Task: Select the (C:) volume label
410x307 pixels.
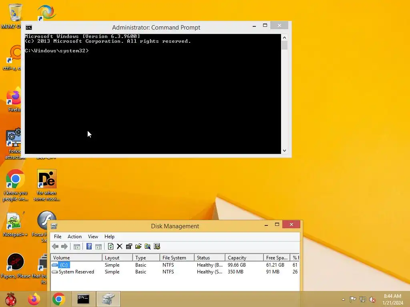Action: point(64,265)
